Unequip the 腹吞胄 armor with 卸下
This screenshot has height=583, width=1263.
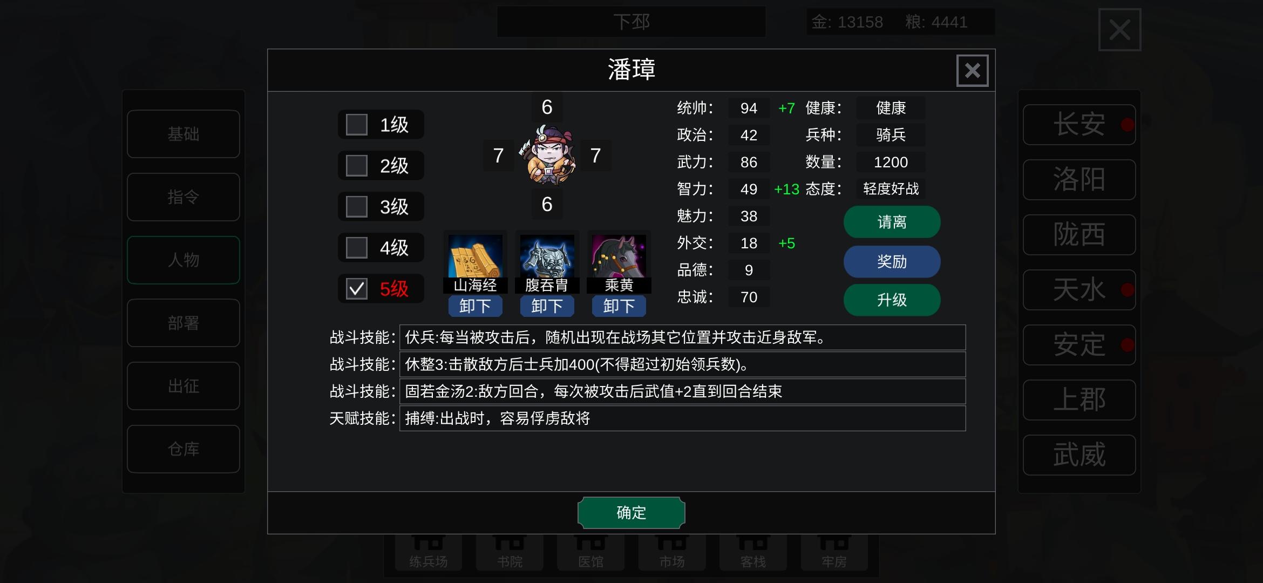[x=547, y=306]
